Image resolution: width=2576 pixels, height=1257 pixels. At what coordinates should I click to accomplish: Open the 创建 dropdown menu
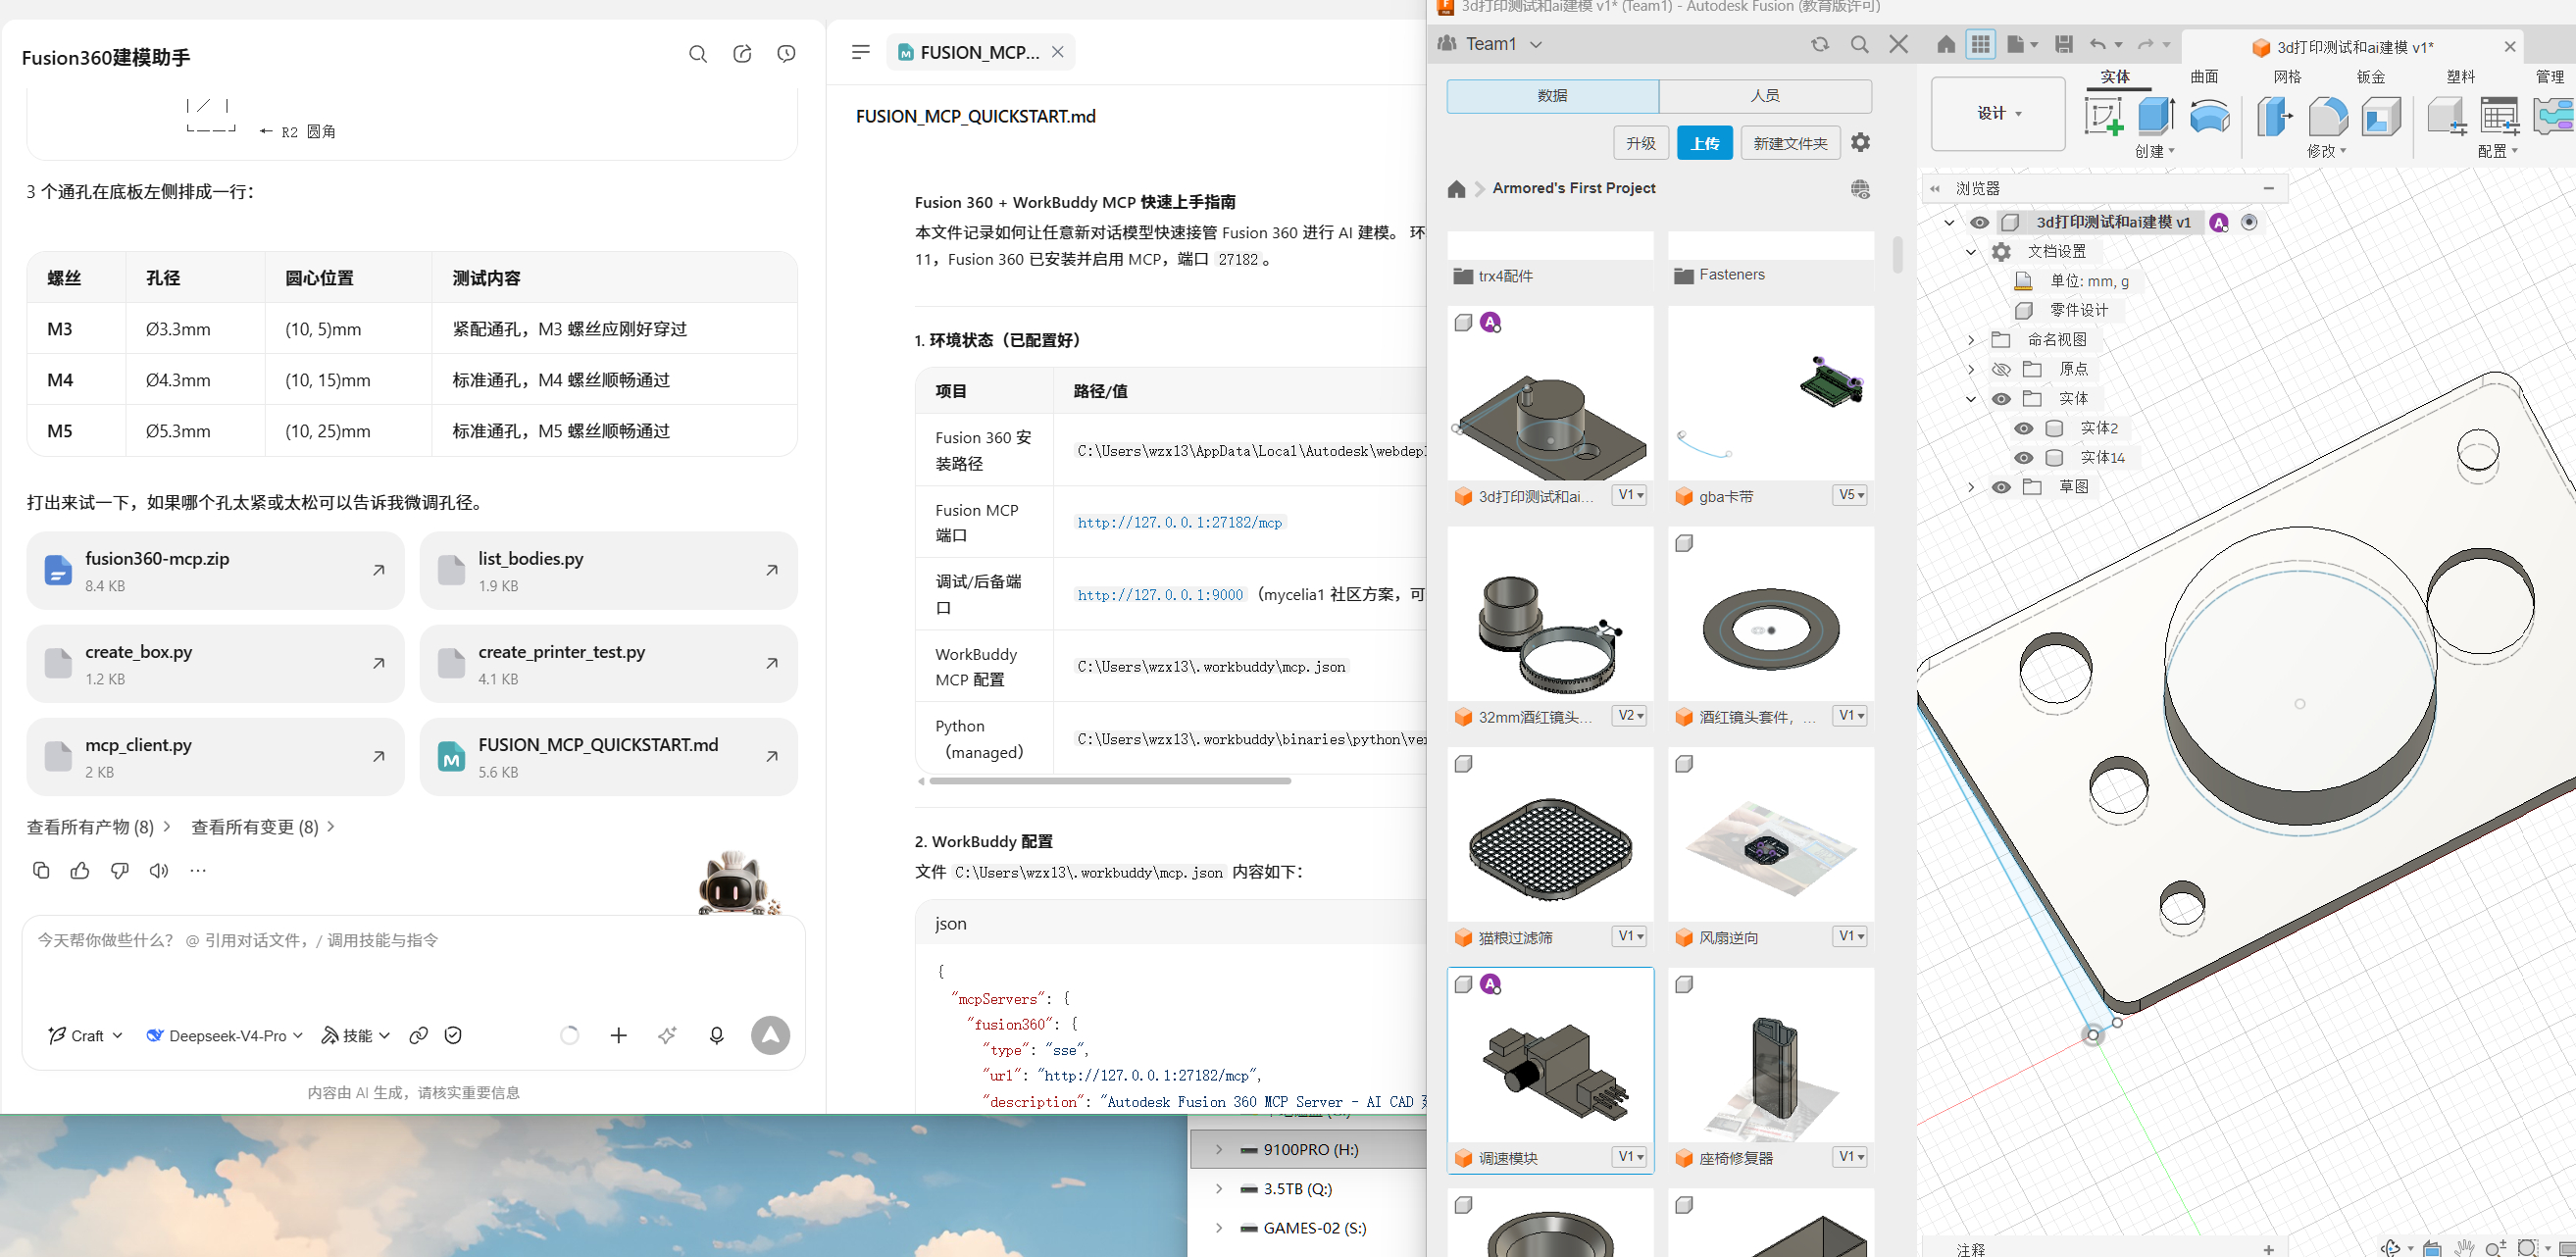click(2154, 151)
